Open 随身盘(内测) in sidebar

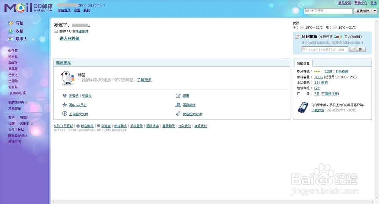click(x=17, y=136)
